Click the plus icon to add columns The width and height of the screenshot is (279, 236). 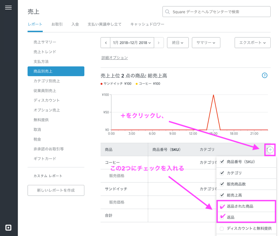click(x=270, y=150)
